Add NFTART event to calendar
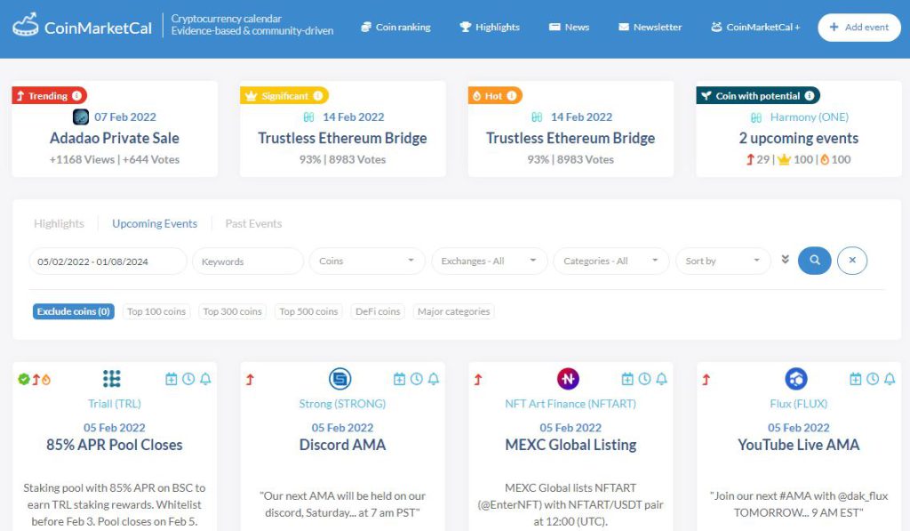The width and height of the screenshot is (910, 531). click(x=627, y=380)
